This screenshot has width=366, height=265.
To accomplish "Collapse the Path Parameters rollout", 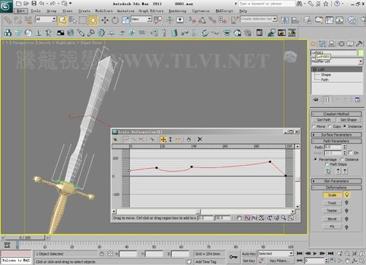I will pyautogui.click(x=336, y=141).
